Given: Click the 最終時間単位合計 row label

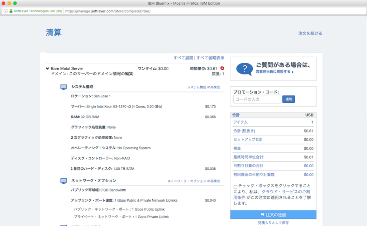Looking at the screenshot, I should [249, 157].
